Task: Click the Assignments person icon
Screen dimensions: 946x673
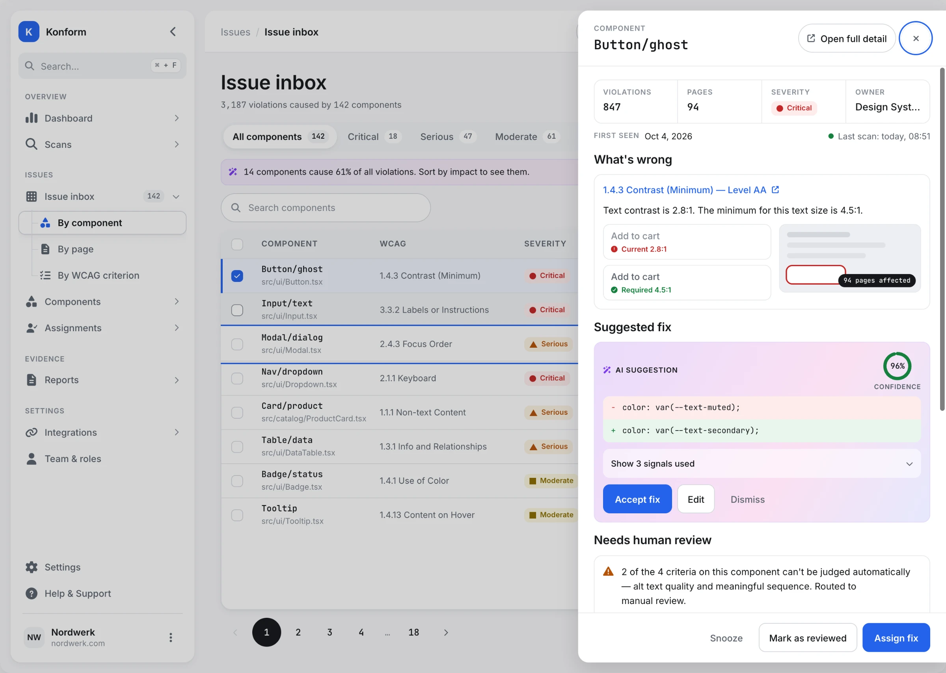Action: (32, 328)
